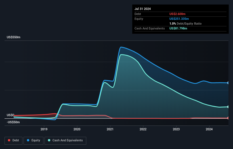Viewport: 233px width, 149px height.
Task: Click the -US$50m y-axis label
Action: [13, 122]
